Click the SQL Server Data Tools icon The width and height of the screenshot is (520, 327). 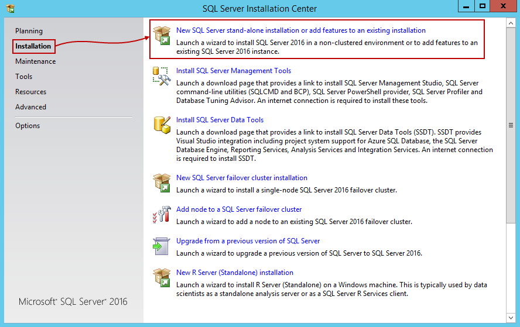coord(162,125)
